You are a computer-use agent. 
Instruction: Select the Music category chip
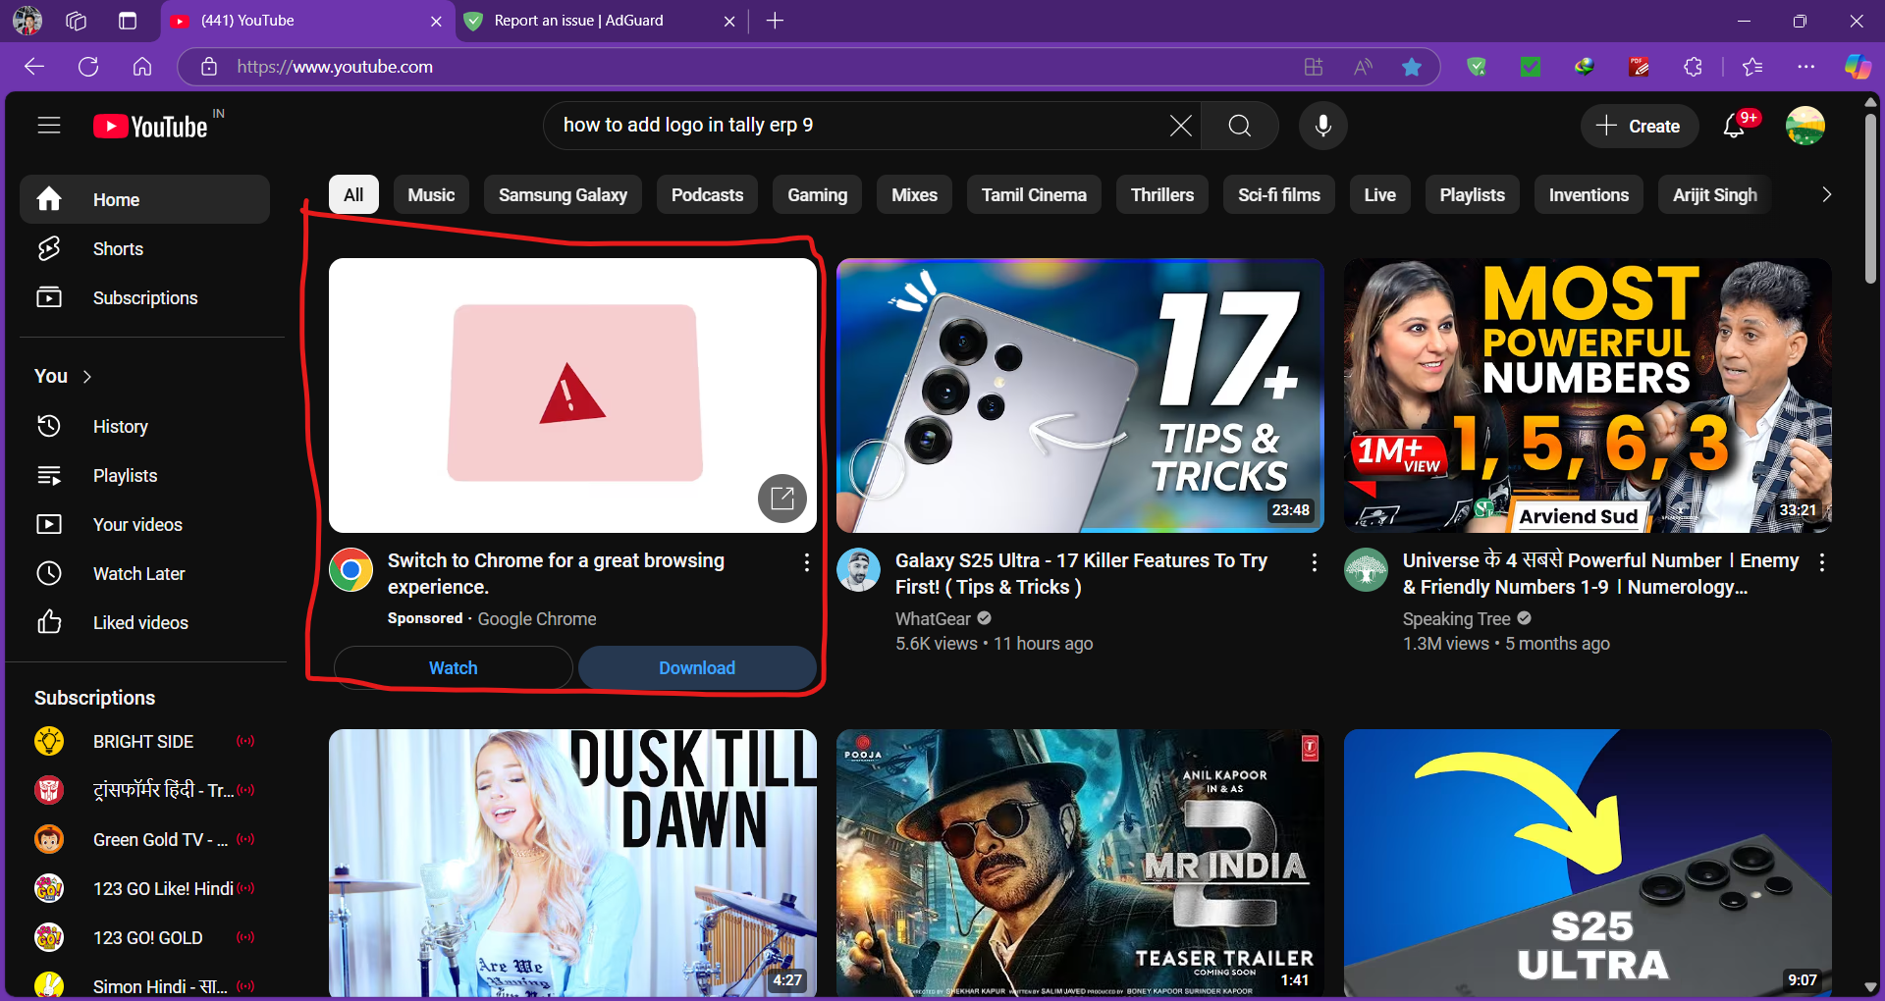pos(431,194)
